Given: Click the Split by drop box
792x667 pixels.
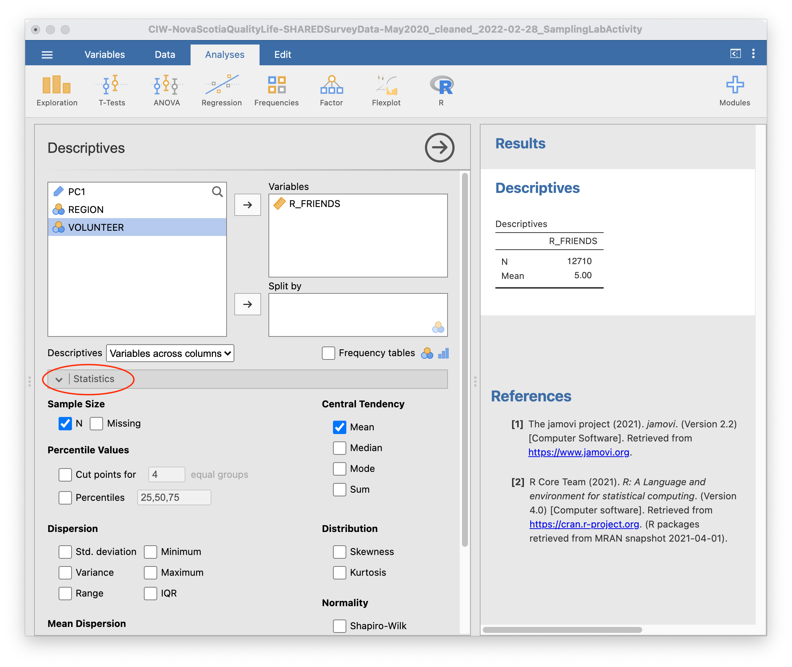Looking at the screenshot, I should [x=358, y=315].
